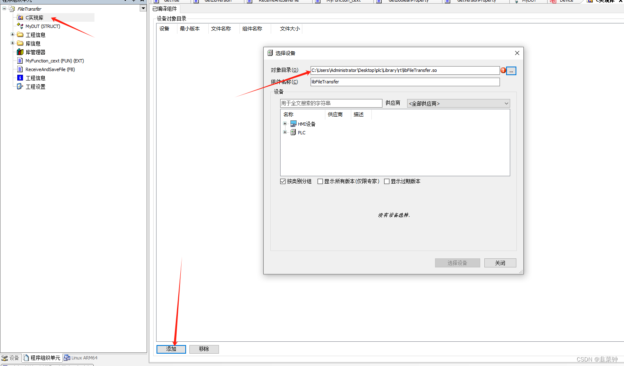
Task: Select MyDUT (STRUCT) tree item
Action: (43, 26)
